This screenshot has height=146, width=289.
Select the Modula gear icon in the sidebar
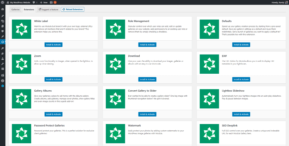[x=3, y=42]
